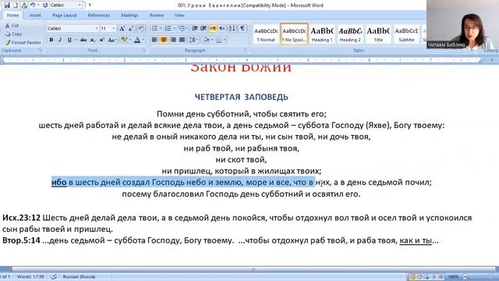Open References ribbon tab
The height and width of the screenshot is (281, 499).
point(99,16)
